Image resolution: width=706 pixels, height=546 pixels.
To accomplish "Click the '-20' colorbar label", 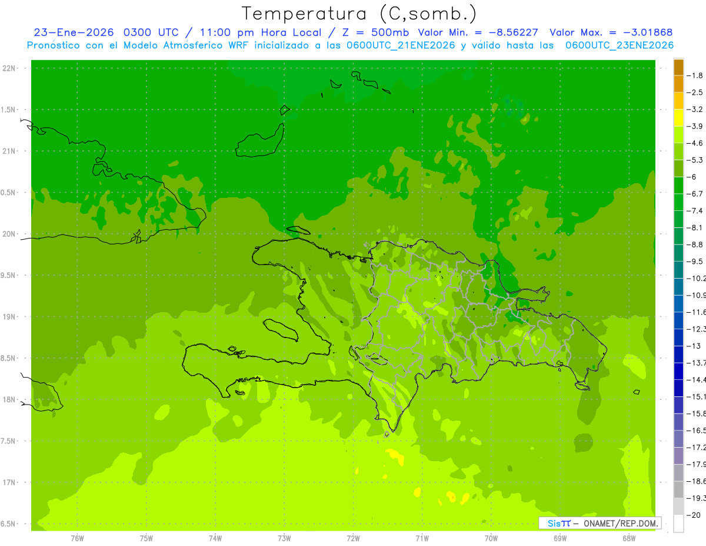I will pyautogui.click(x=693, y=515).
